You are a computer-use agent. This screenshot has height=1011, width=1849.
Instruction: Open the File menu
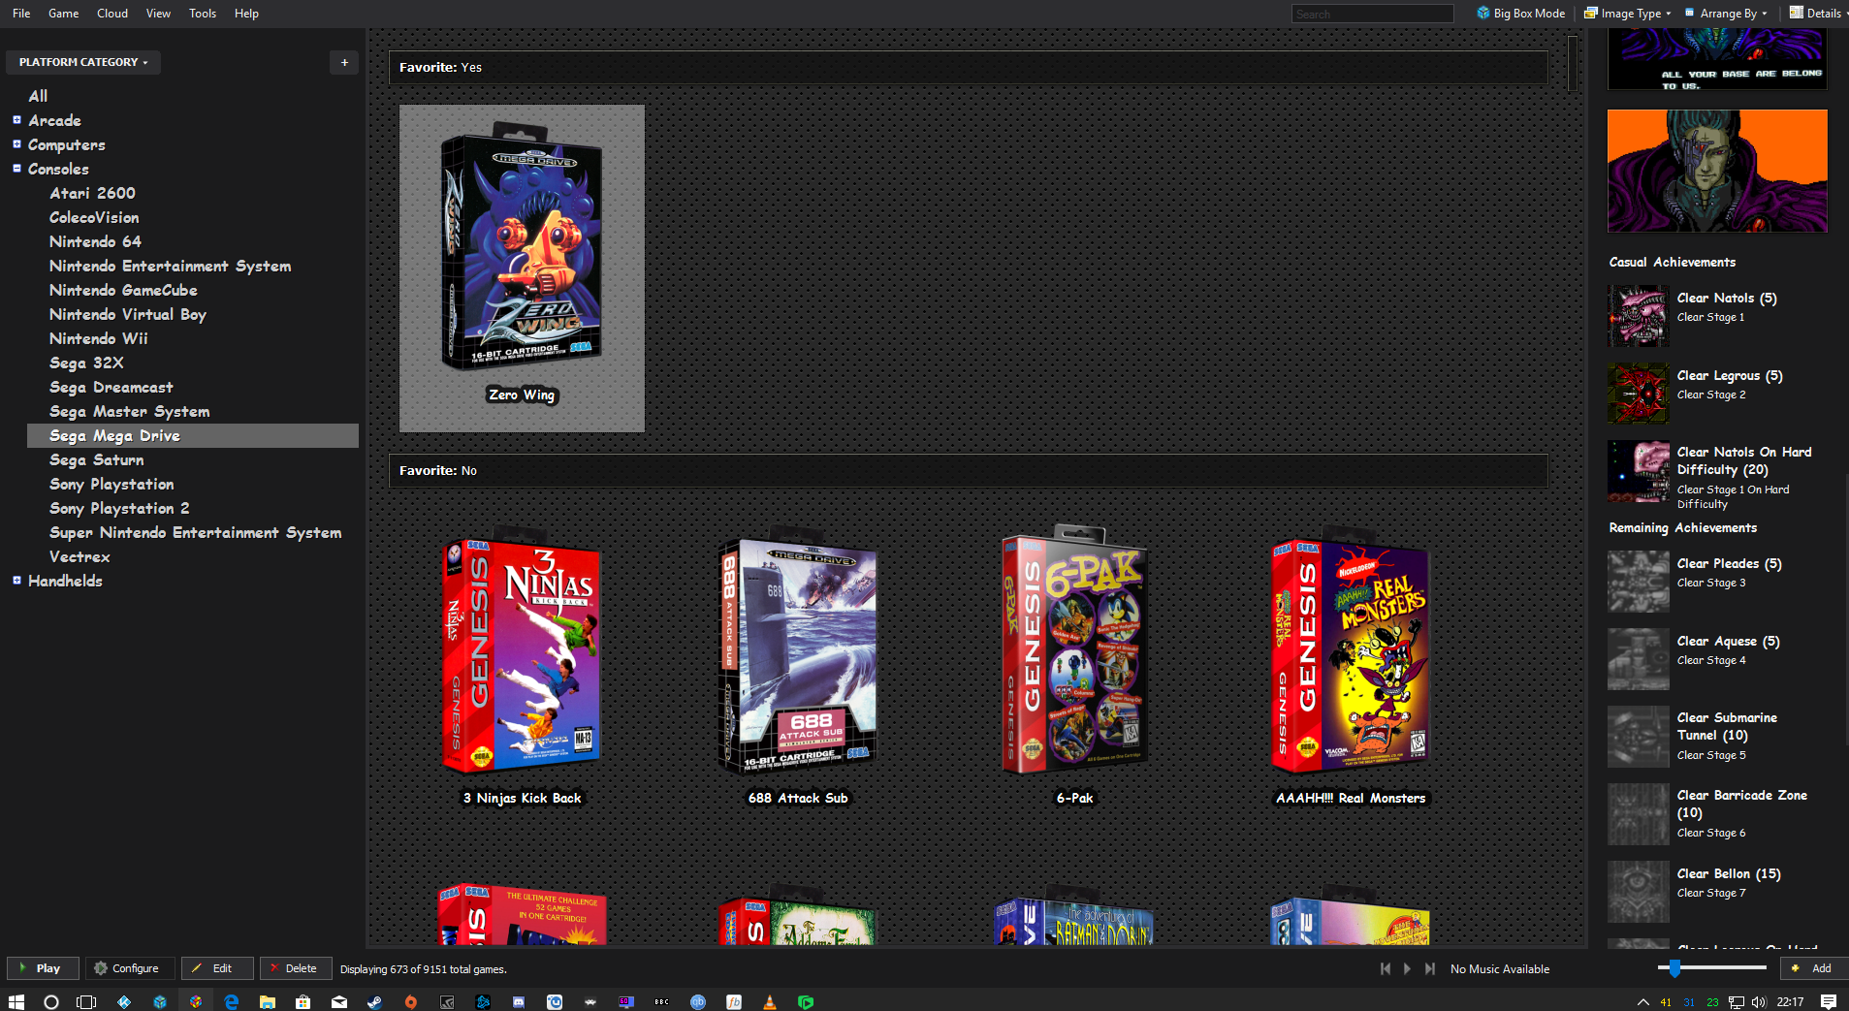click(21, 14)
